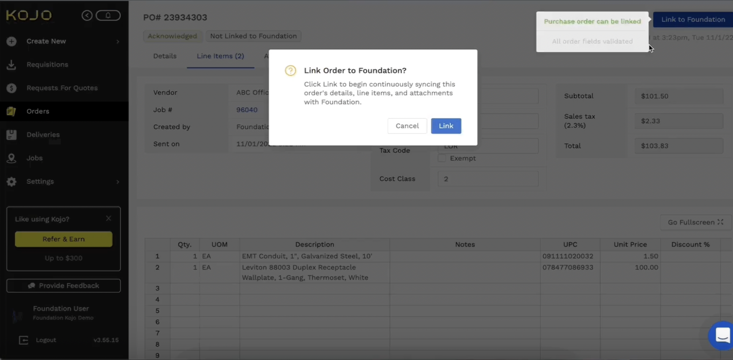Select the Line Items tab
Screen dimensions: 733x360
pyautogui.click(x=220, y=56)
